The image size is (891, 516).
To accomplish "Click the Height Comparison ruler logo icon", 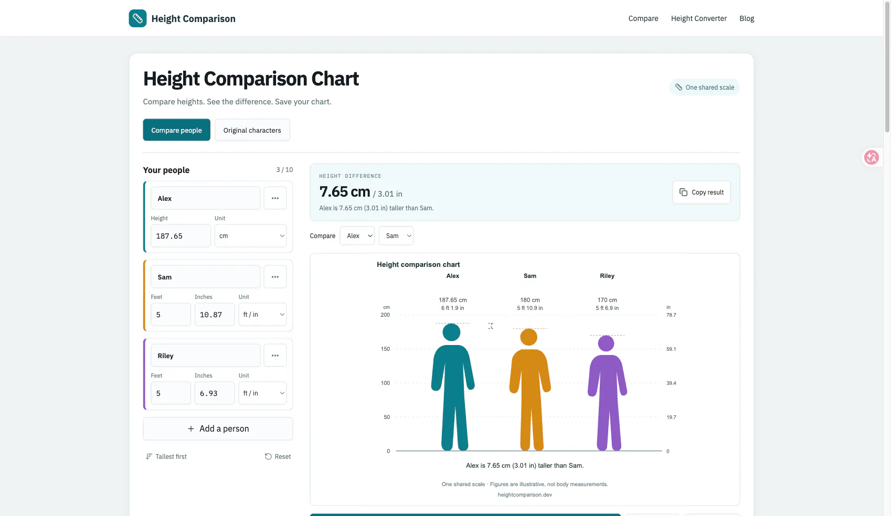I will 137,18.
